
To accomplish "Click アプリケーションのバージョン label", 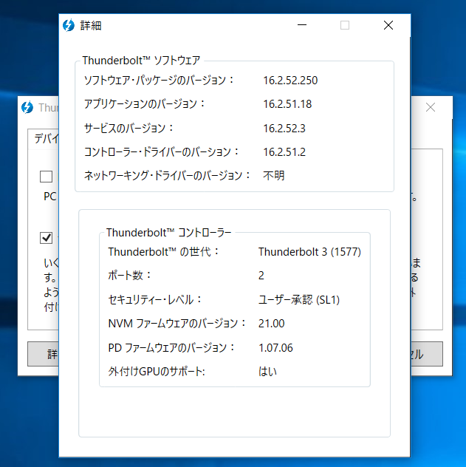I will click(x=144, y=104).
